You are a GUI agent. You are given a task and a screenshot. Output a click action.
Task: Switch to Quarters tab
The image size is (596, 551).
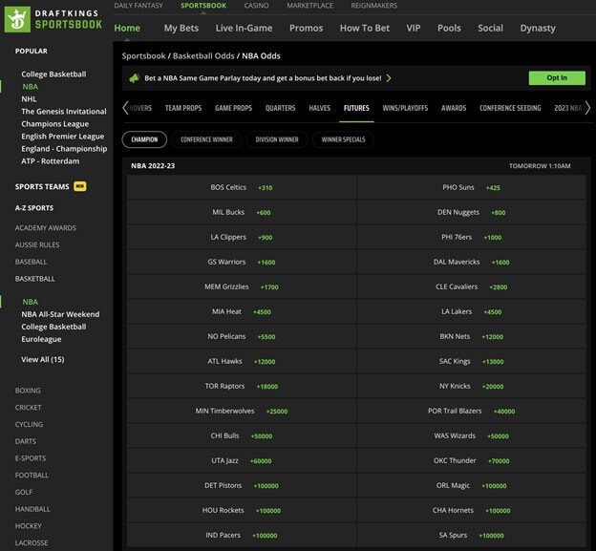click(x=280, y=108)
